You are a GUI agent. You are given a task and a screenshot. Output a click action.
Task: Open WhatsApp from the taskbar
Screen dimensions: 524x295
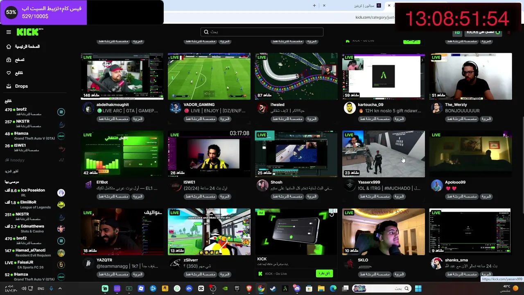coord(177,289)
